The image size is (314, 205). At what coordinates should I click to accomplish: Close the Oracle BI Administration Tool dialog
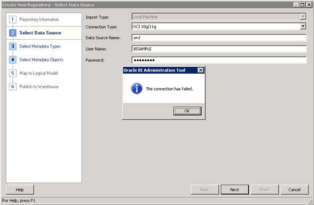pos(200,70)
